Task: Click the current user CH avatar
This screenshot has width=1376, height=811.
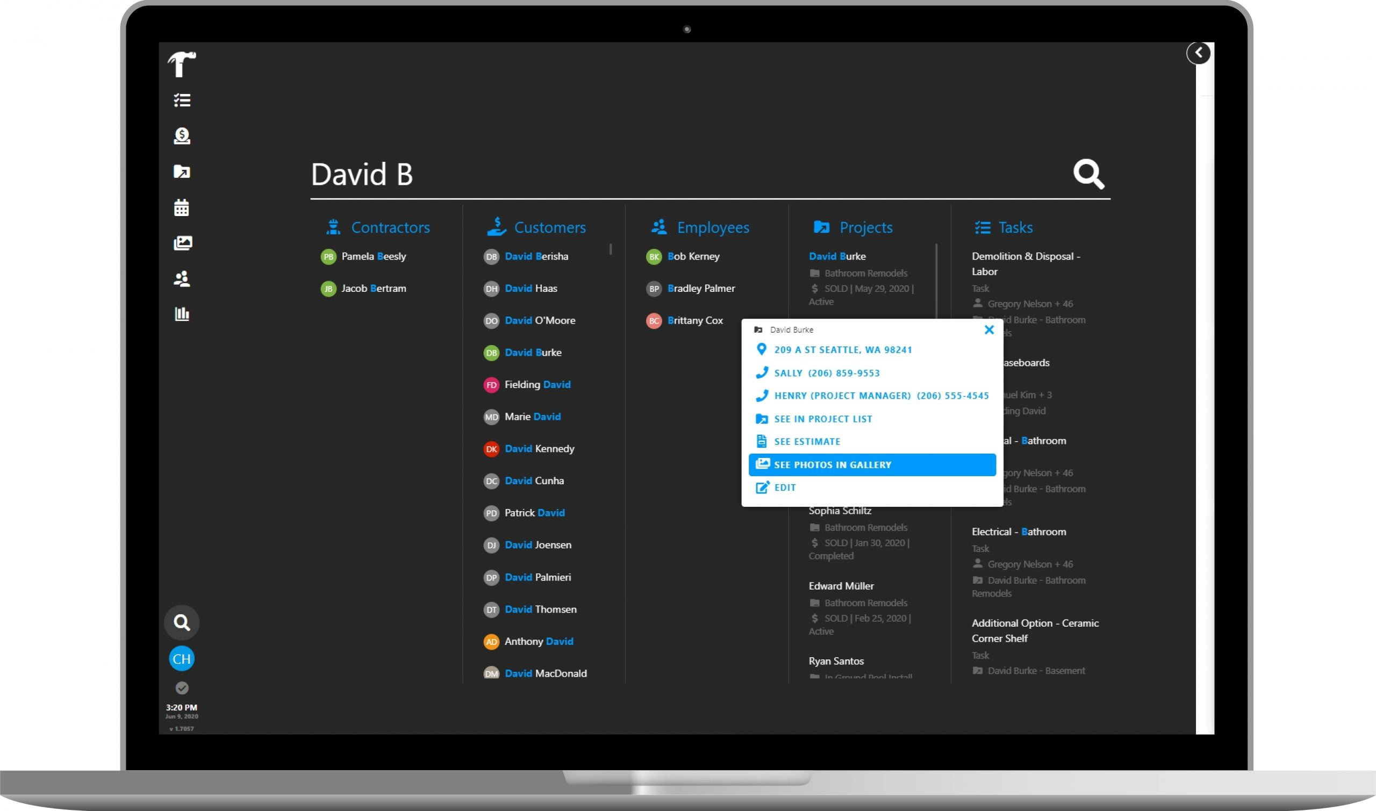Action: pos(182,659)
